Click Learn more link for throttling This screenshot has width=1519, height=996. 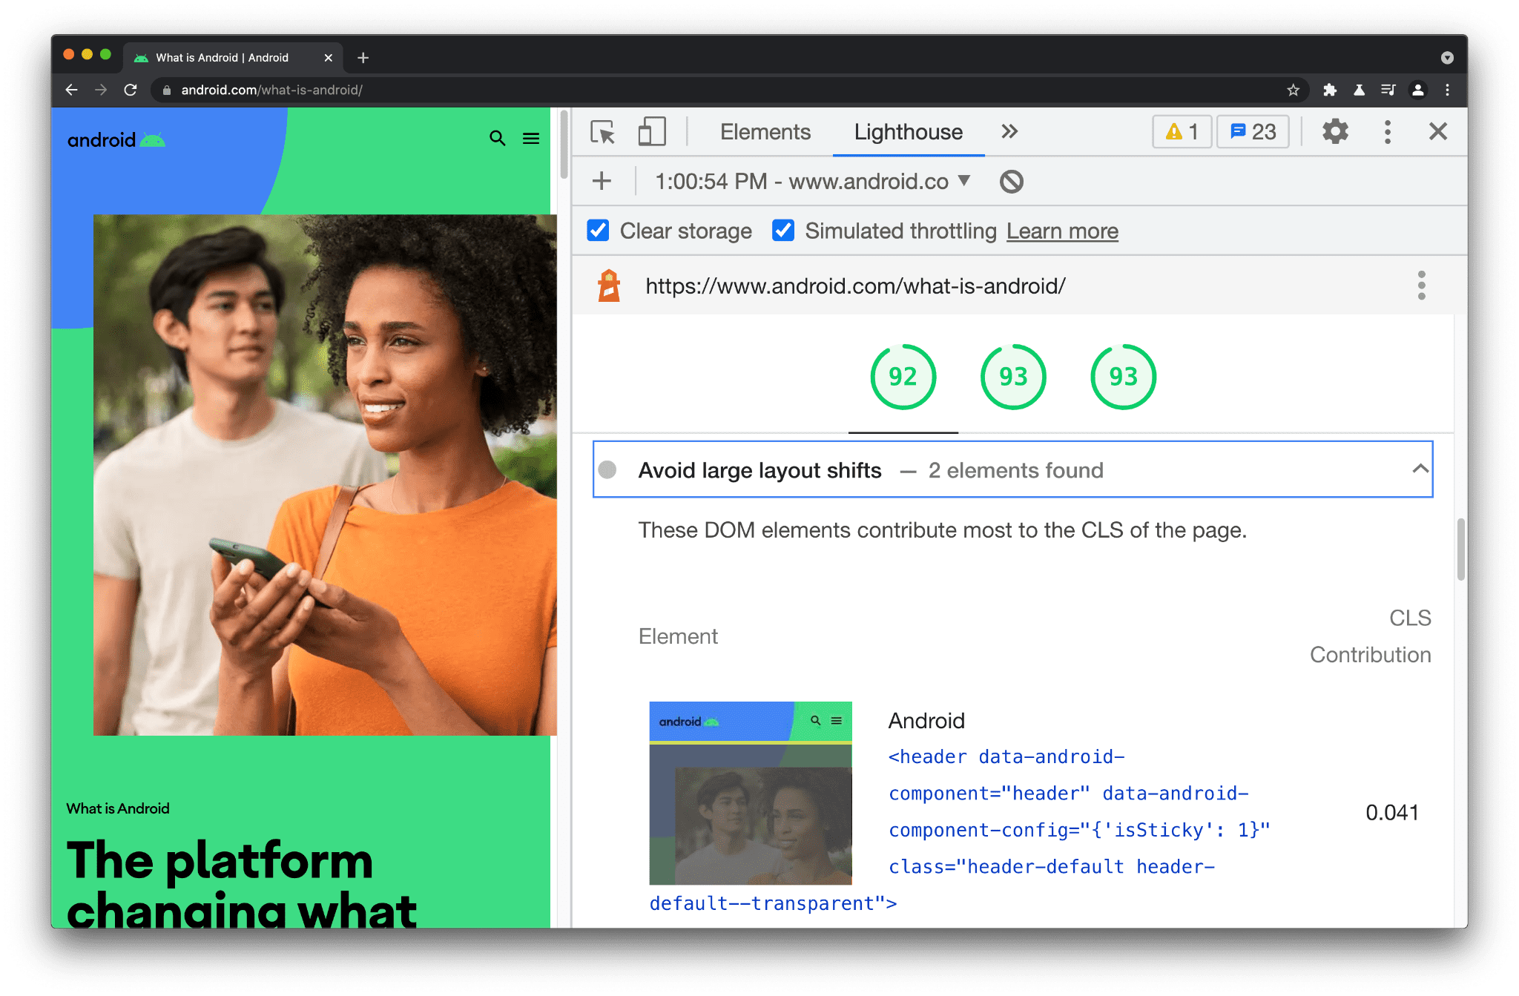pos(1061,231)
